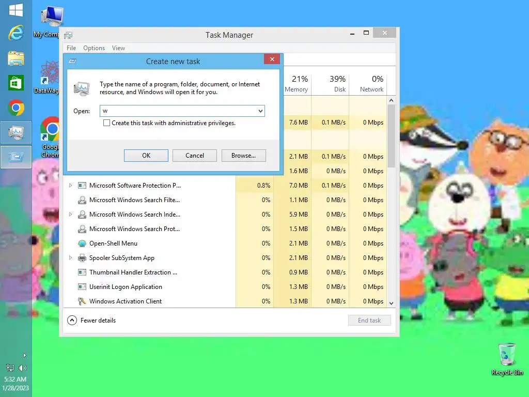Viewport: 529px width, 397px height.
Task: Click the Microsoft Software Protection process icon
Action: (82, 186)
